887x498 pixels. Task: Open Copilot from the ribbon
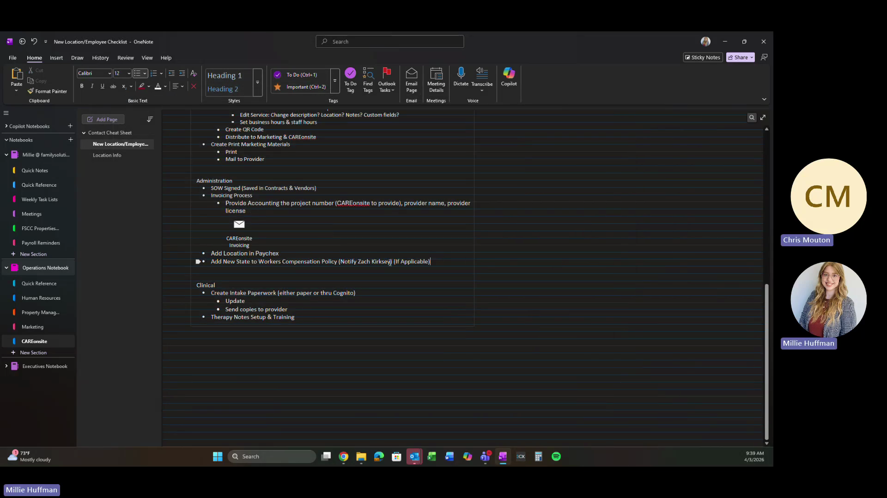point(509,77)
